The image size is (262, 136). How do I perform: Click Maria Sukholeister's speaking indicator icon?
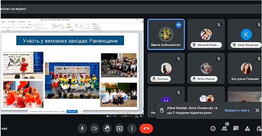[179, 25]
